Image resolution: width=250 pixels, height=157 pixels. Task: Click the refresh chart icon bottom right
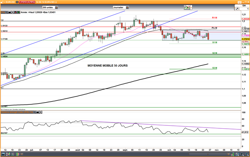233,154
